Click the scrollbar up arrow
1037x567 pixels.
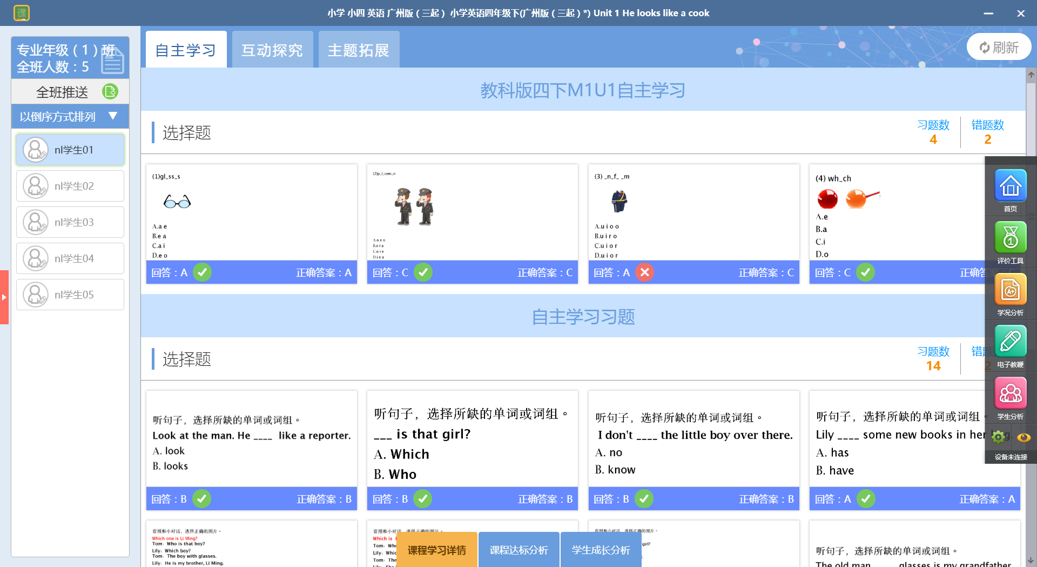click(1031, 75)
